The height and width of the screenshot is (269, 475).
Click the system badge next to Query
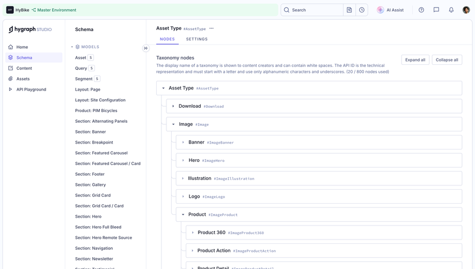[91, 68]
